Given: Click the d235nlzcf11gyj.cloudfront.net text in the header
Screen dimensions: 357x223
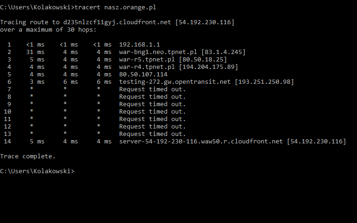Looking at the screenshot, I should [x=117, y=22].
